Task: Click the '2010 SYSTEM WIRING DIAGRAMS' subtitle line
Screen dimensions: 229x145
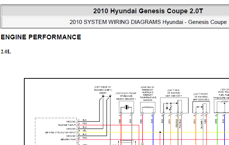Action: tap(148, 22)
